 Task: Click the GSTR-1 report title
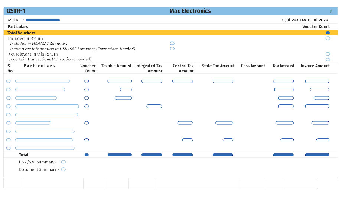(16, 11)
